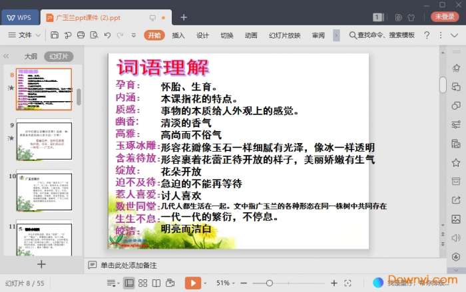Viewport: 466px width, 292px height.
Task: Click the speaker audio icon in right sidebar
Action: click(456, 238)
